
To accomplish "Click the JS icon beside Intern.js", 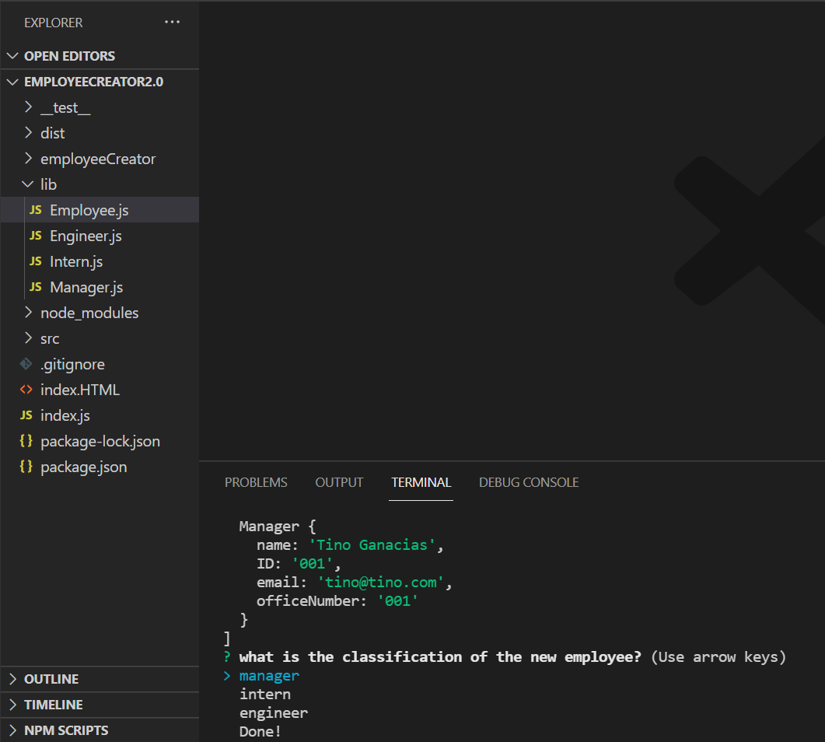I will [35, 261].
